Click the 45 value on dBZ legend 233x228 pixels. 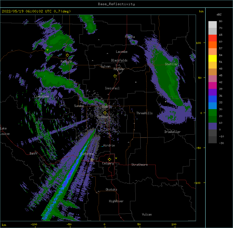point(221,76)
